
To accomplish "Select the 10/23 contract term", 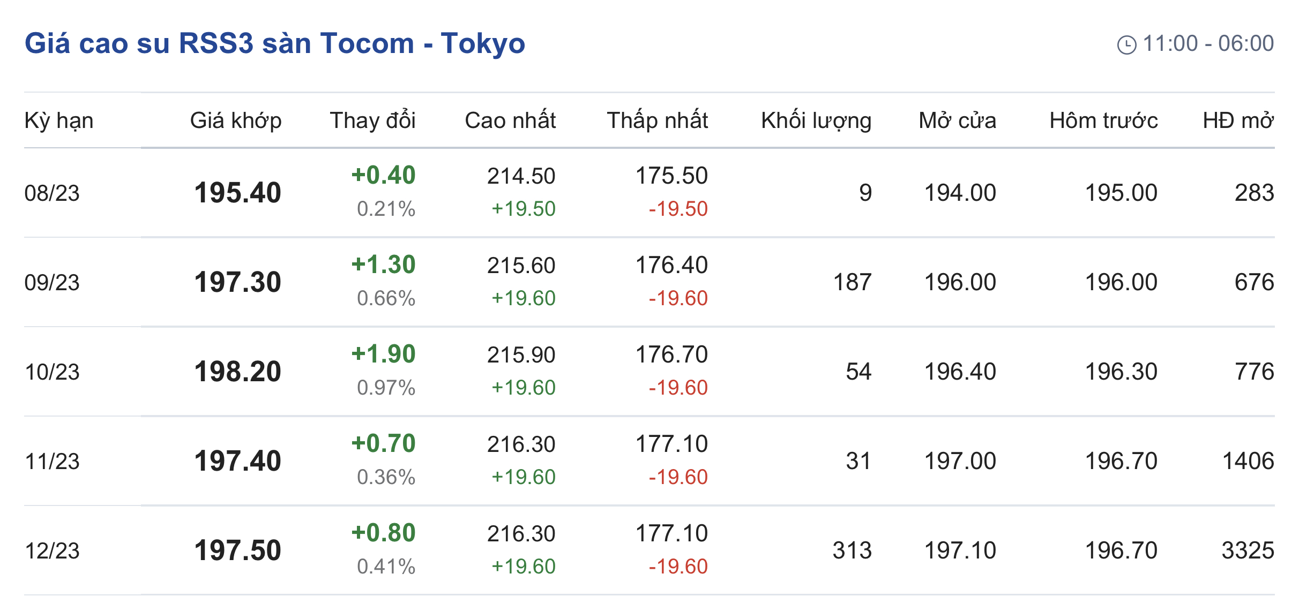I will tap(52, 372).
